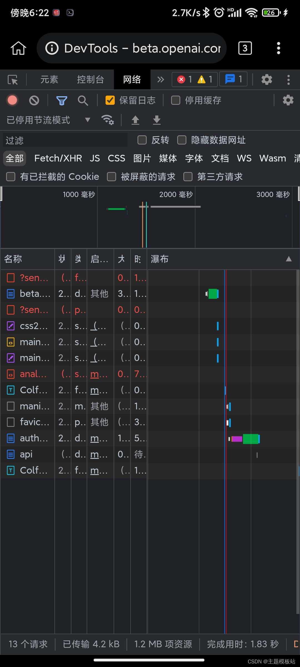Screen dimensions: 300x667
Task: Toggle the Preserve log checkbox (保留日志)
Action: (x=110, y=100)
